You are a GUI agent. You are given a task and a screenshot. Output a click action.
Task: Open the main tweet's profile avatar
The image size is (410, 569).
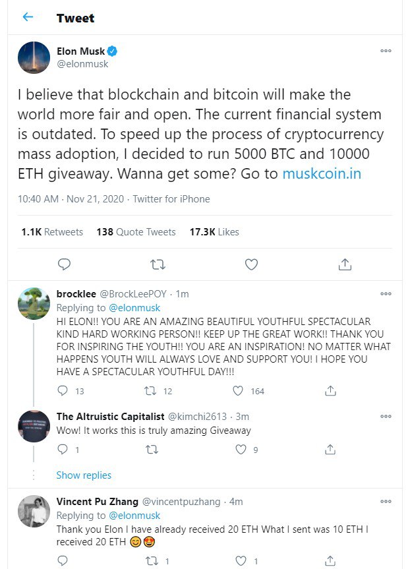coord(34,57)
